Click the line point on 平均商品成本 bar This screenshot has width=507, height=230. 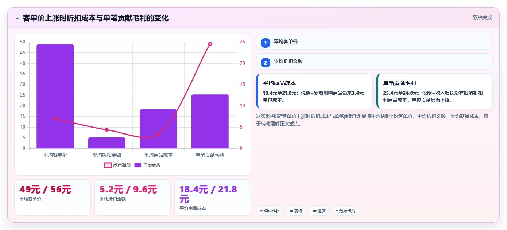tap(158, 134)
